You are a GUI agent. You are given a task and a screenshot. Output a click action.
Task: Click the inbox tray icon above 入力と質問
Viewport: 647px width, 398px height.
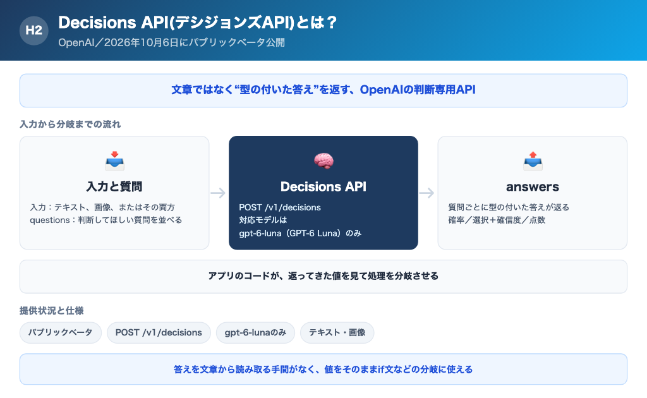(x=114, y=161)
